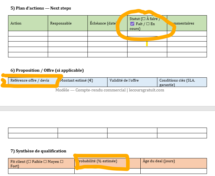The width and height of the screenshot is (215, 176).
Task: Click the yellow marker below the Statut header
Action: (x=147, y=44)
